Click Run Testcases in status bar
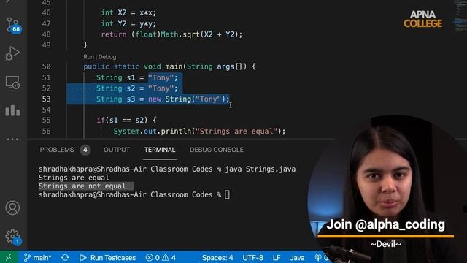Viewport: 467px width, 263px height. 107,257
